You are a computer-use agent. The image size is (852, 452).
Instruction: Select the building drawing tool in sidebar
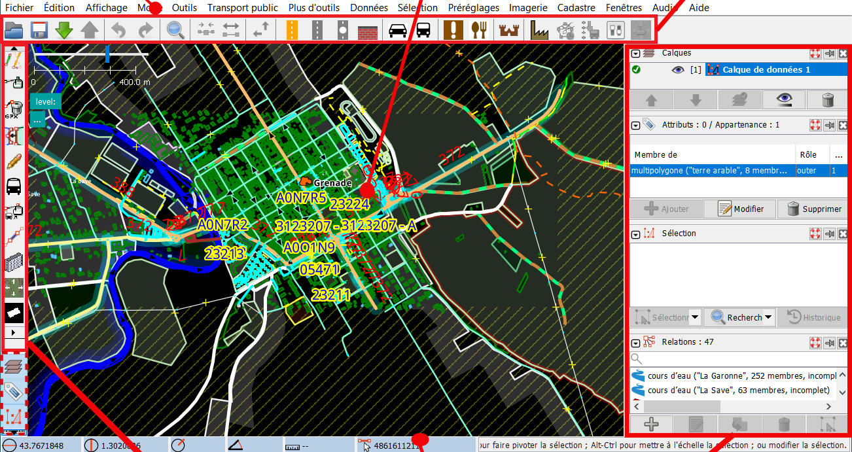pos(14,264)
